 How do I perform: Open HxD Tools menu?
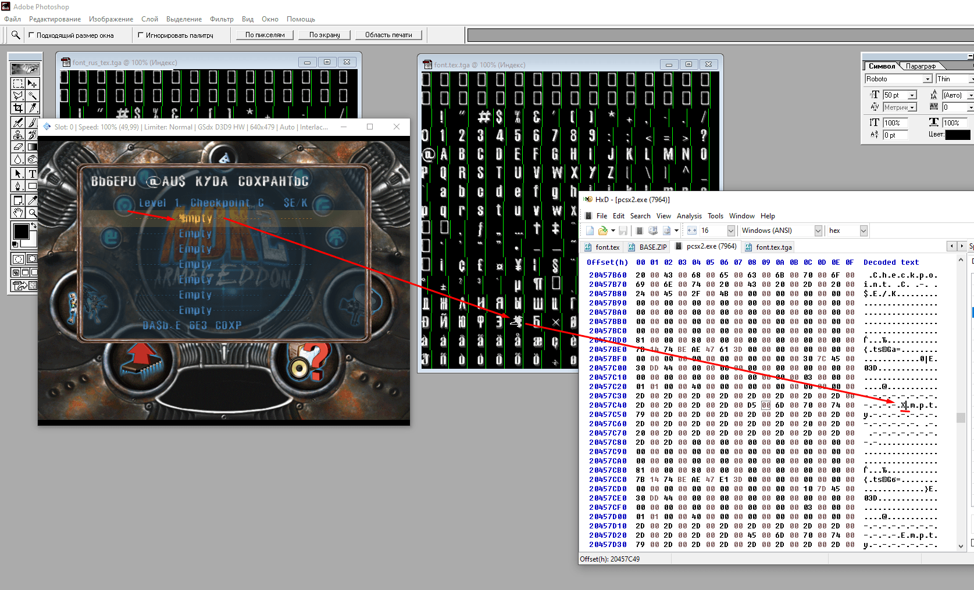pyautogui.click(x=715, y=216)
